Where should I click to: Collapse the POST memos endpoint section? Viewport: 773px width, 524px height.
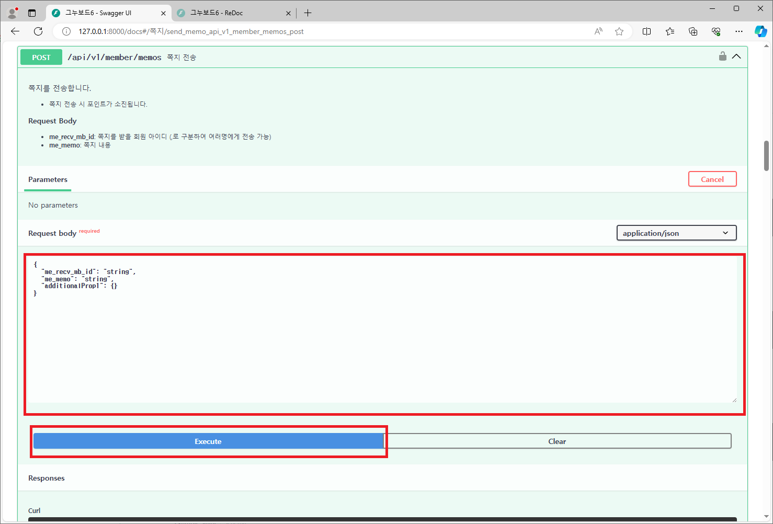[x=736, y=56]
